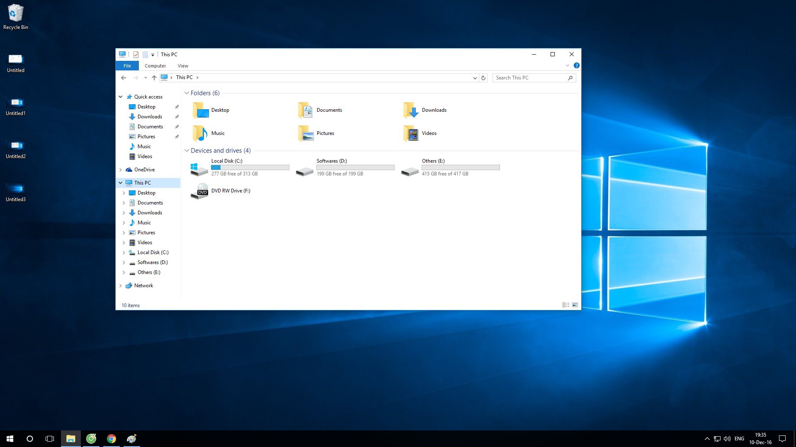
Task: Expand the Network tree node
Action: click(x=121, y=286)
